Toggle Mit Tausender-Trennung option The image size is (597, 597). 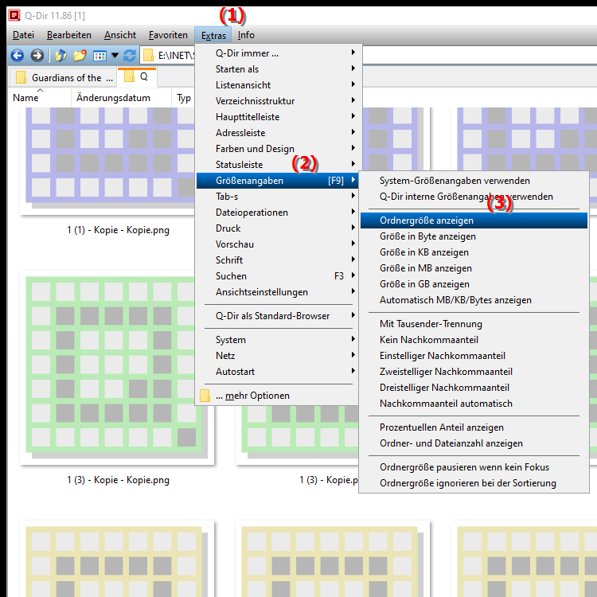[x=474, y=324]
